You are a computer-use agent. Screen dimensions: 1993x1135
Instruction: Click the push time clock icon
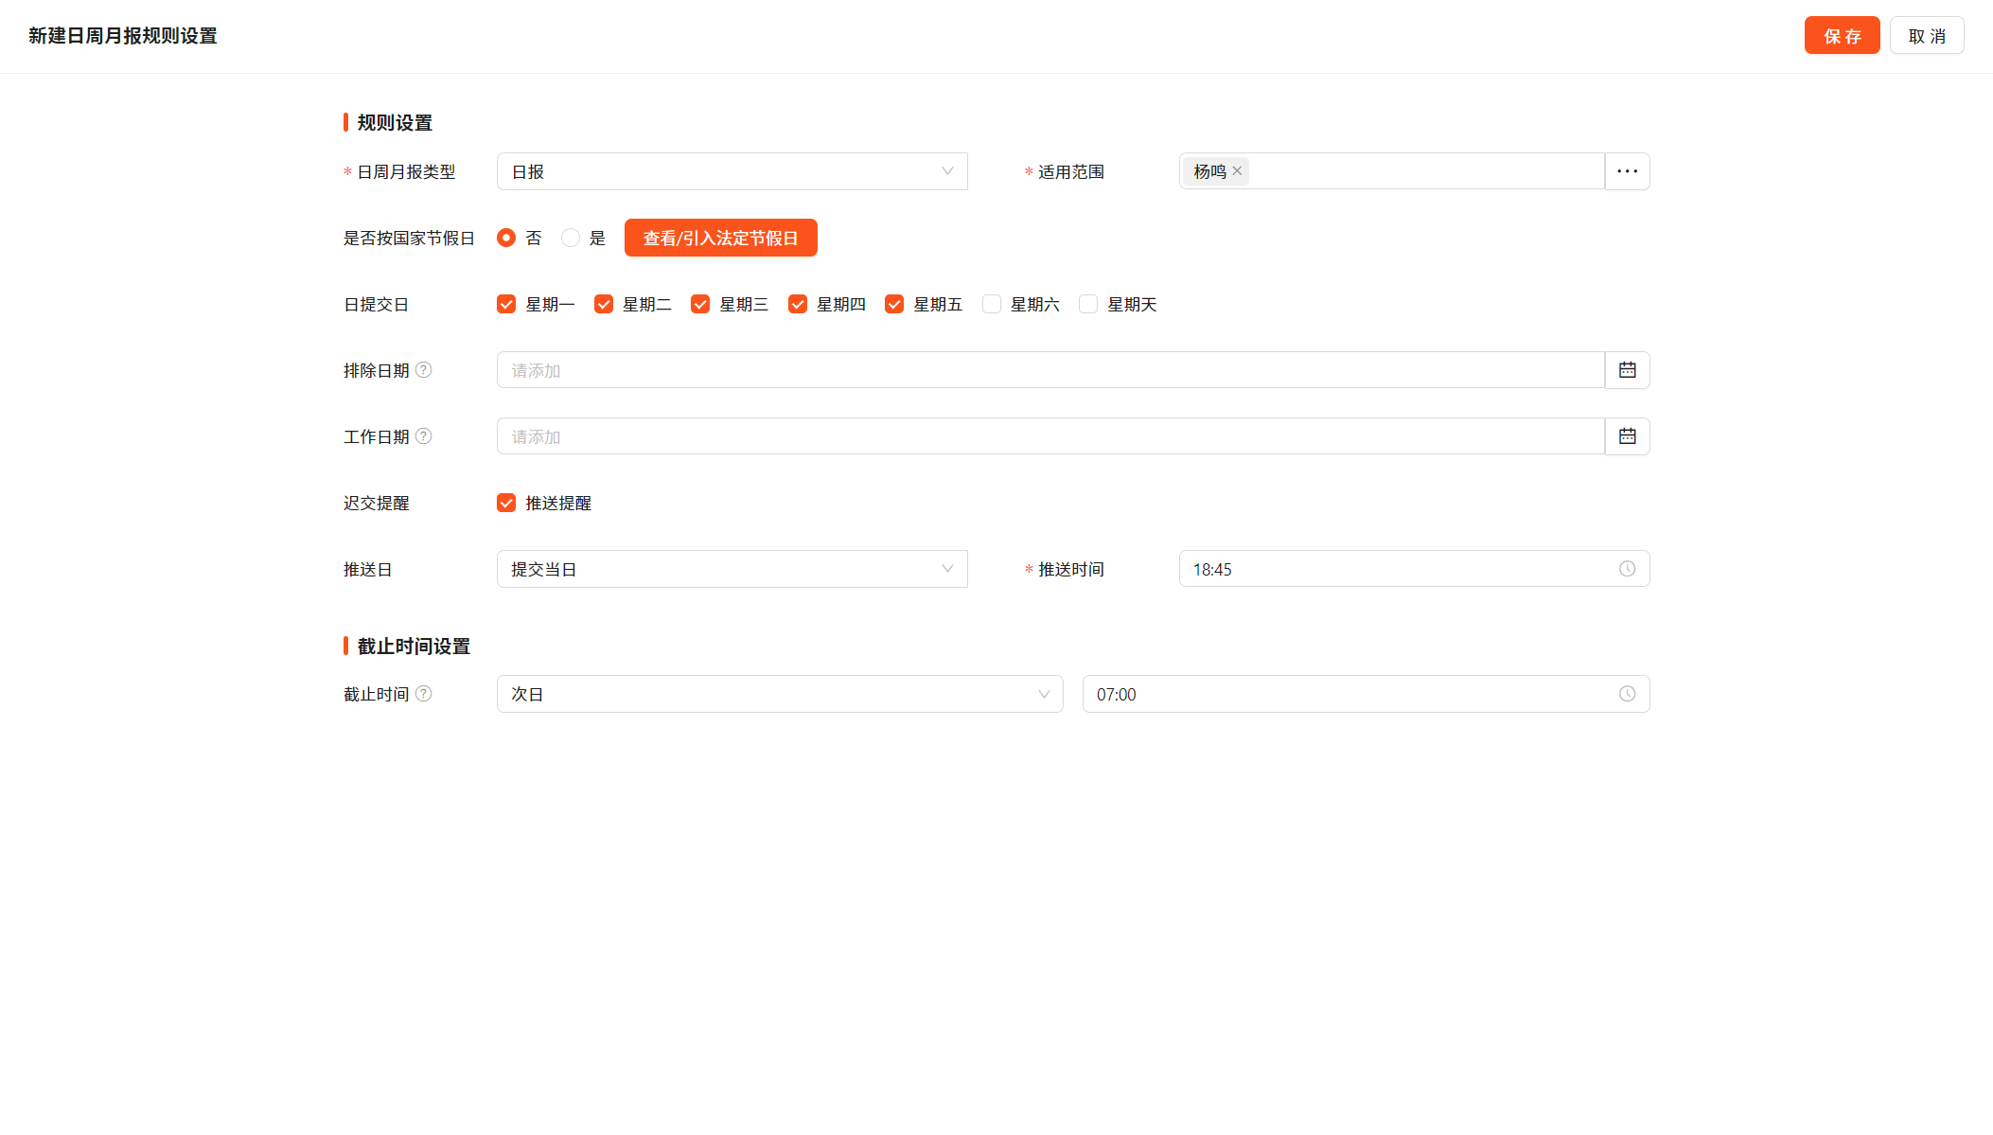tap(1627, 569)
